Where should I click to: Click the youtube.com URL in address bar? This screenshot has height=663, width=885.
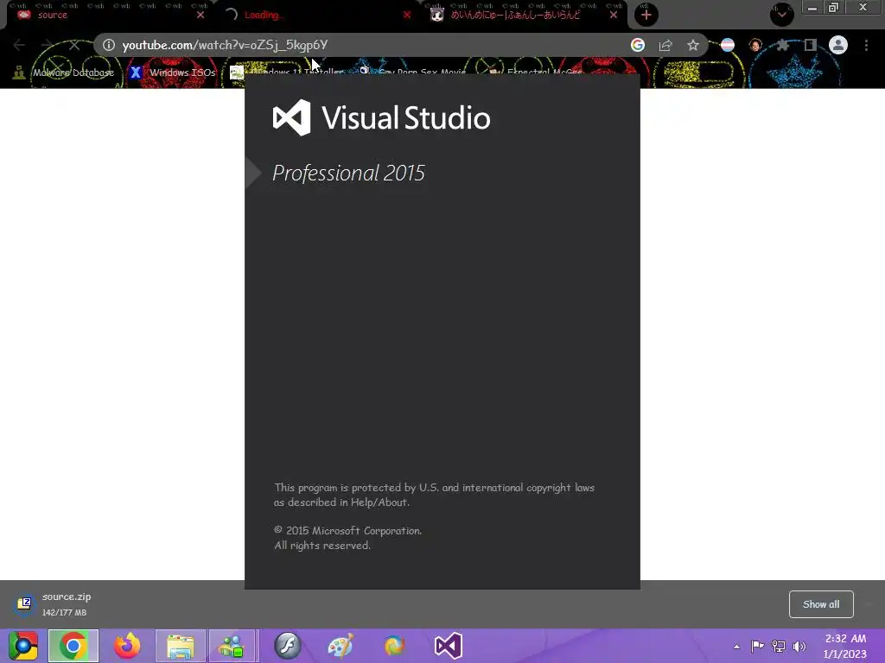(x=225, y=45)
